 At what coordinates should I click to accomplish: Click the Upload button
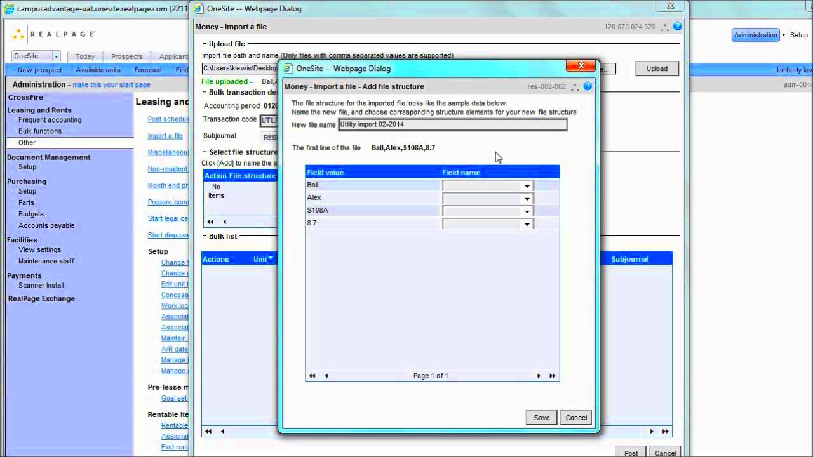pos(657,69)
